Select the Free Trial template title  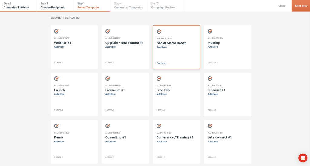pyautogui.click(x=163, y=90)
